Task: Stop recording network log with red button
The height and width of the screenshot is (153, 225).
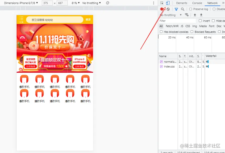Action: coord(162,9)
